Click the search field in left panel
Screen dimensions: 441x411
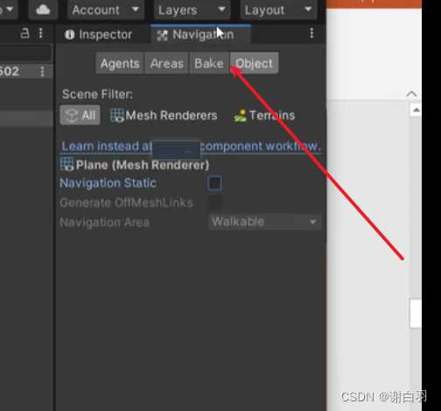[x=25, y=53]
